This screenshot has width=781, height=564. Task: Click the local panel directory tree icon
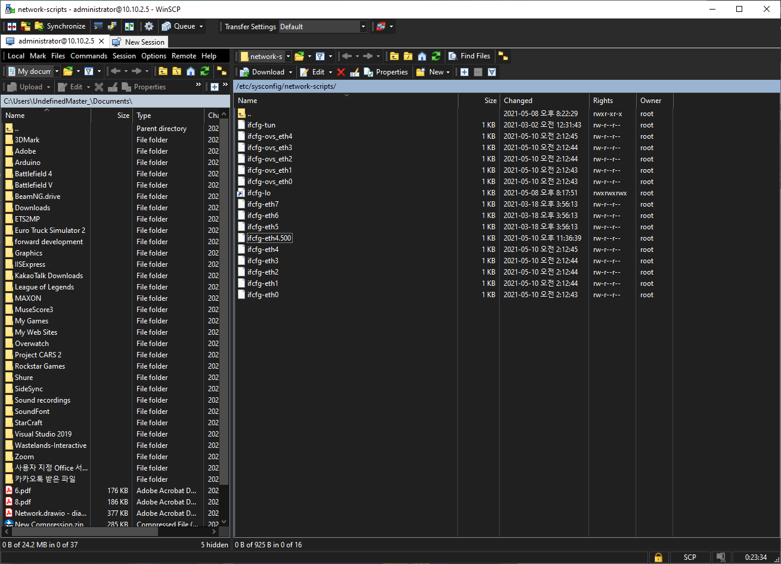(222, 71)
